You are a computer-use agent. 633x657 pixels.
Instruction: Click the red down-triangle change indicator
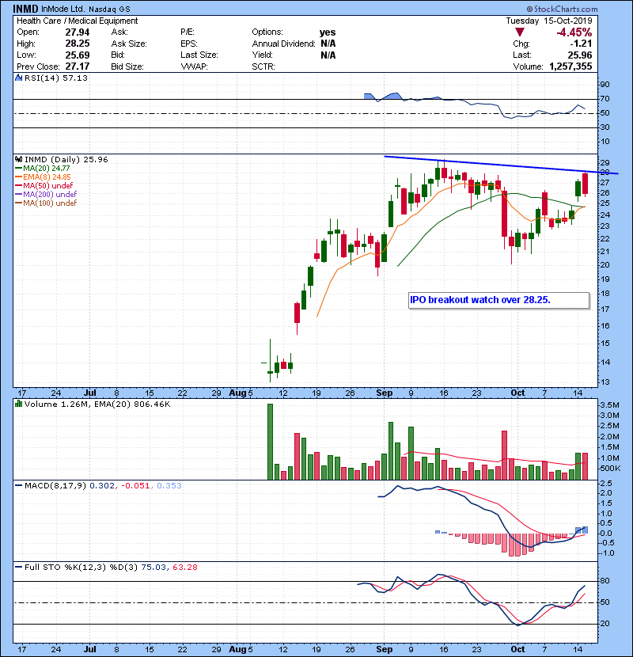(520, 32)
